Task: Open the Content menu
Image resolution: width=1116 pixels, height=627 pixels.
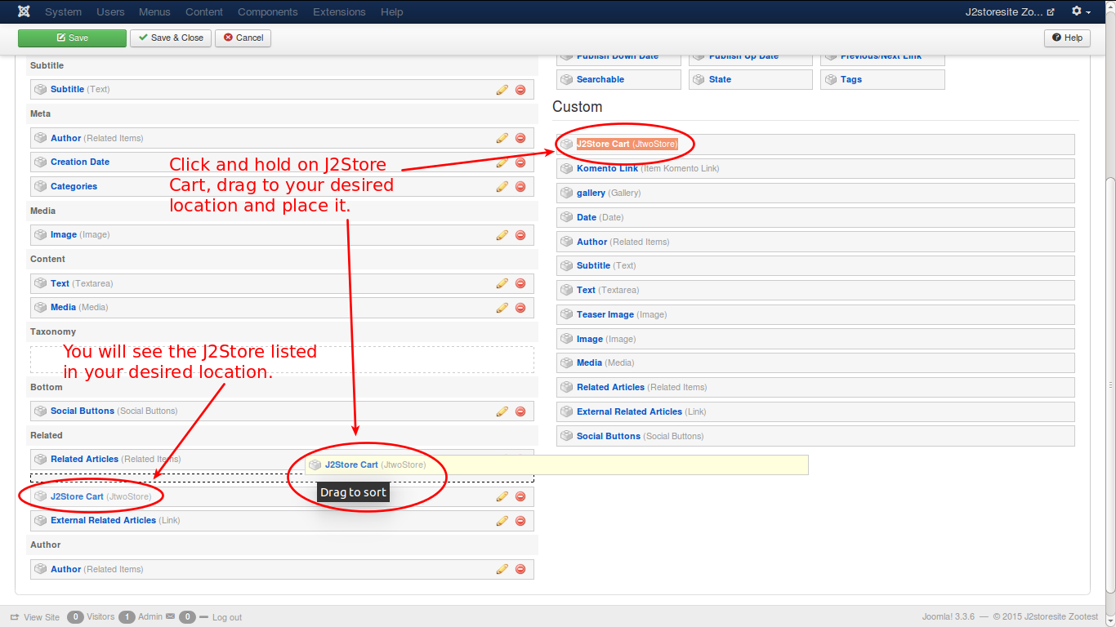Action: pos(204,12)
